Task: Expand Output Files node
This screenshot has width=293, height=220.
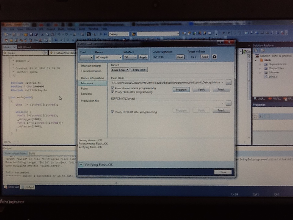Action: tap(260, 68)
